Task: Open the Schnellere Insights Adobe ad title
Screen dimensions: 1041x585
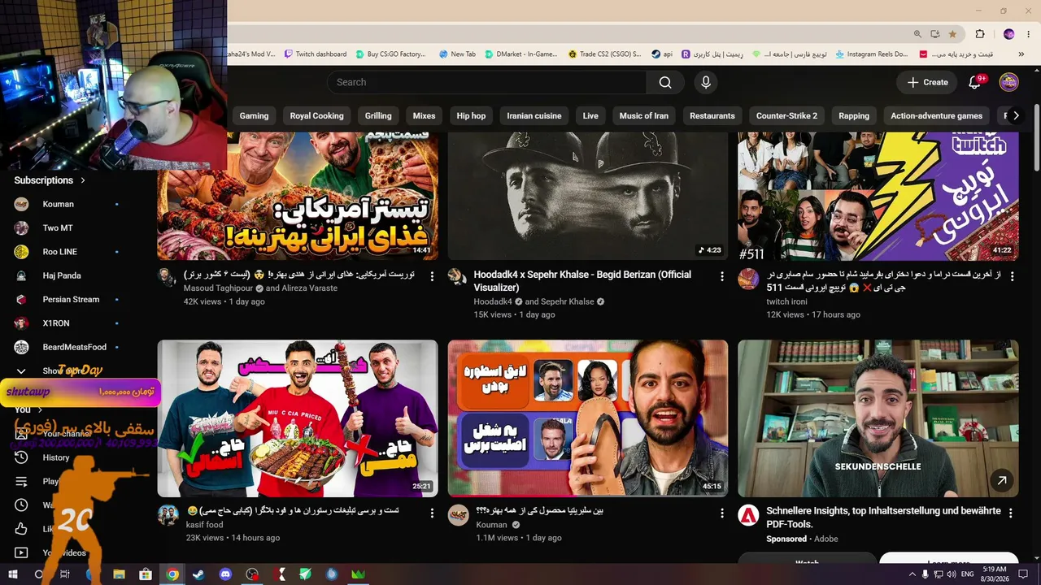Action: tap(883, 518)
